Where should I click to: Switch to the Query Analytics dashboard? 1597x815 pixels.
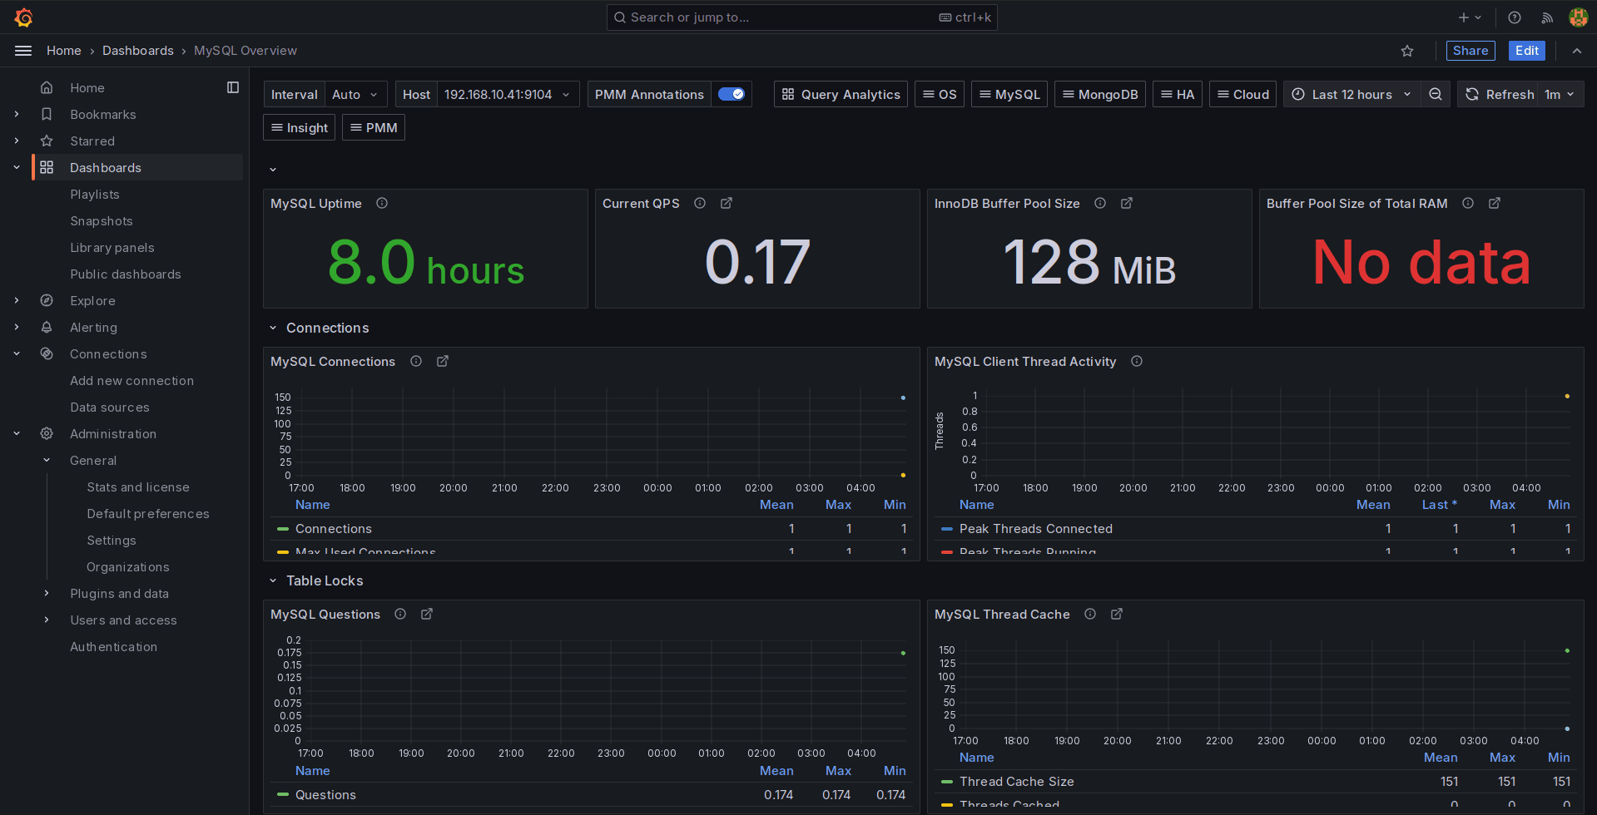[x=841, y=94]
